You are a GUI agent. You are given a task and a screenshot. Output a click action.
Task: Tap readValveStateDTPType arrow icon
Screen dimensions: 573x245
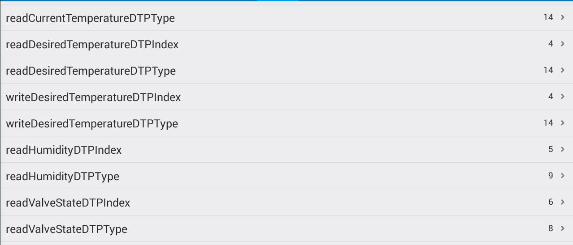563,228
